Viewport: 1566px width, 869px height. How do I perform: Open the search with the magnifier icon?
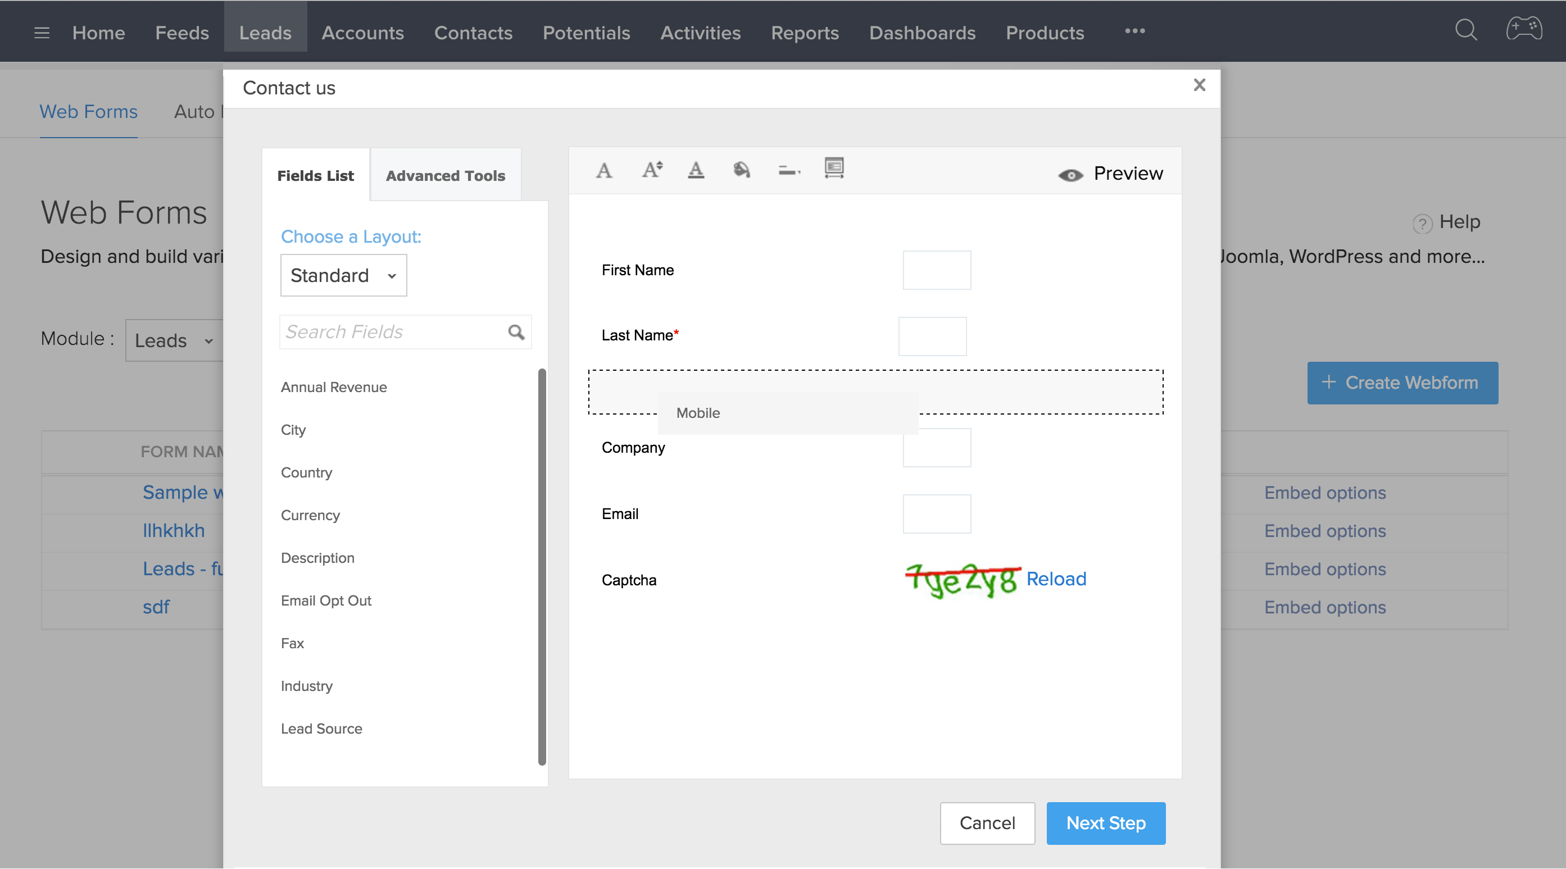(1465, 30)
